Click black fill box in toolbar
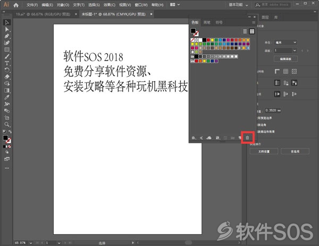This screenshot has height=246, width=319. pos(5,138)
